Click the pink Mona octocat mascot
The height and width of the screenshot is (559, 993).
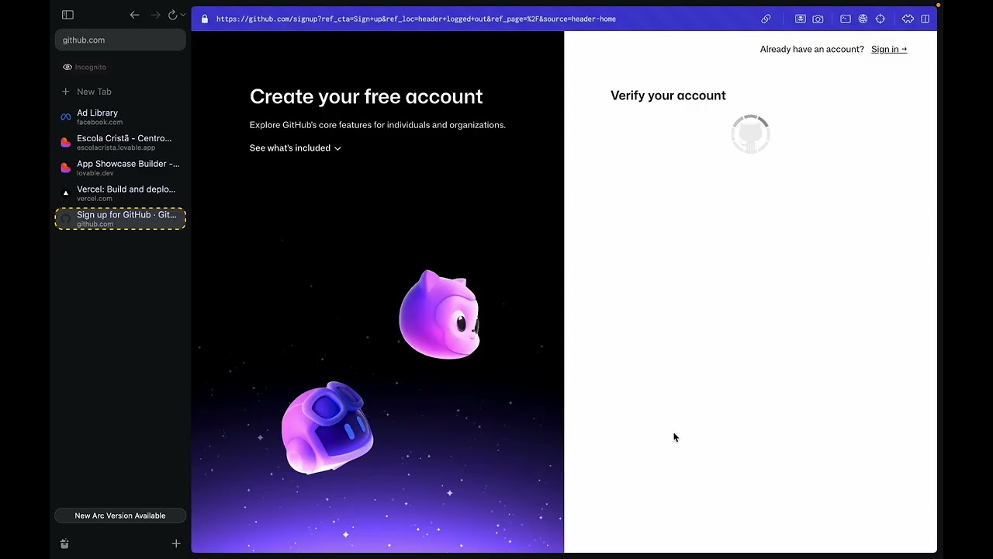tap(440, 314)
